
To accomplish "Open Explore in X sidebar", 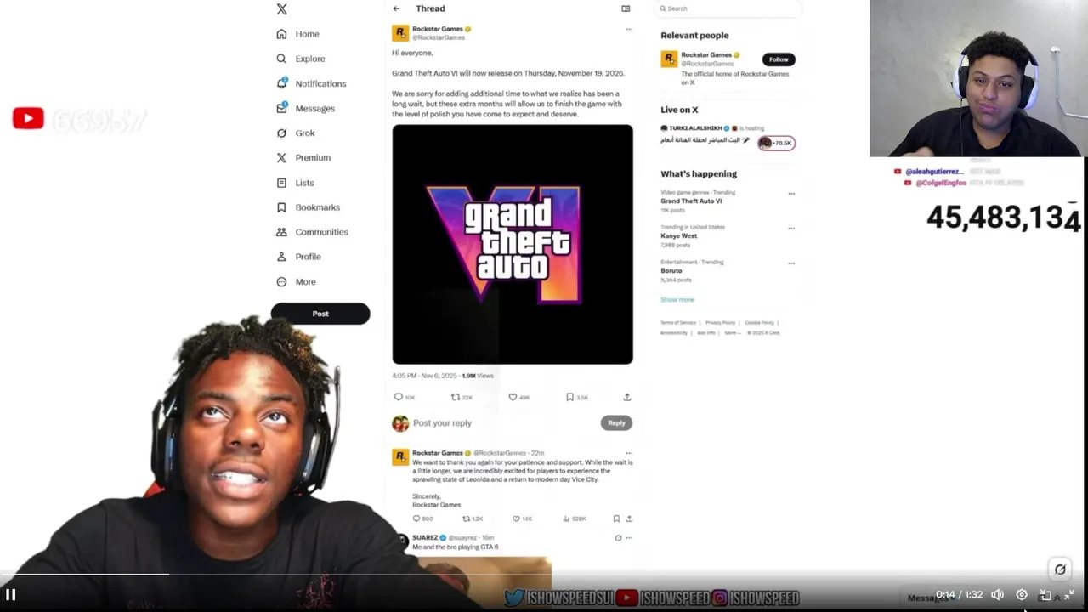I will click(x=301, y=59).
